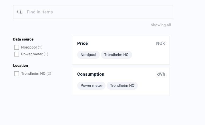Open the Price item title
Viewport: 205px width, 125px height.
tap(82, 43)
